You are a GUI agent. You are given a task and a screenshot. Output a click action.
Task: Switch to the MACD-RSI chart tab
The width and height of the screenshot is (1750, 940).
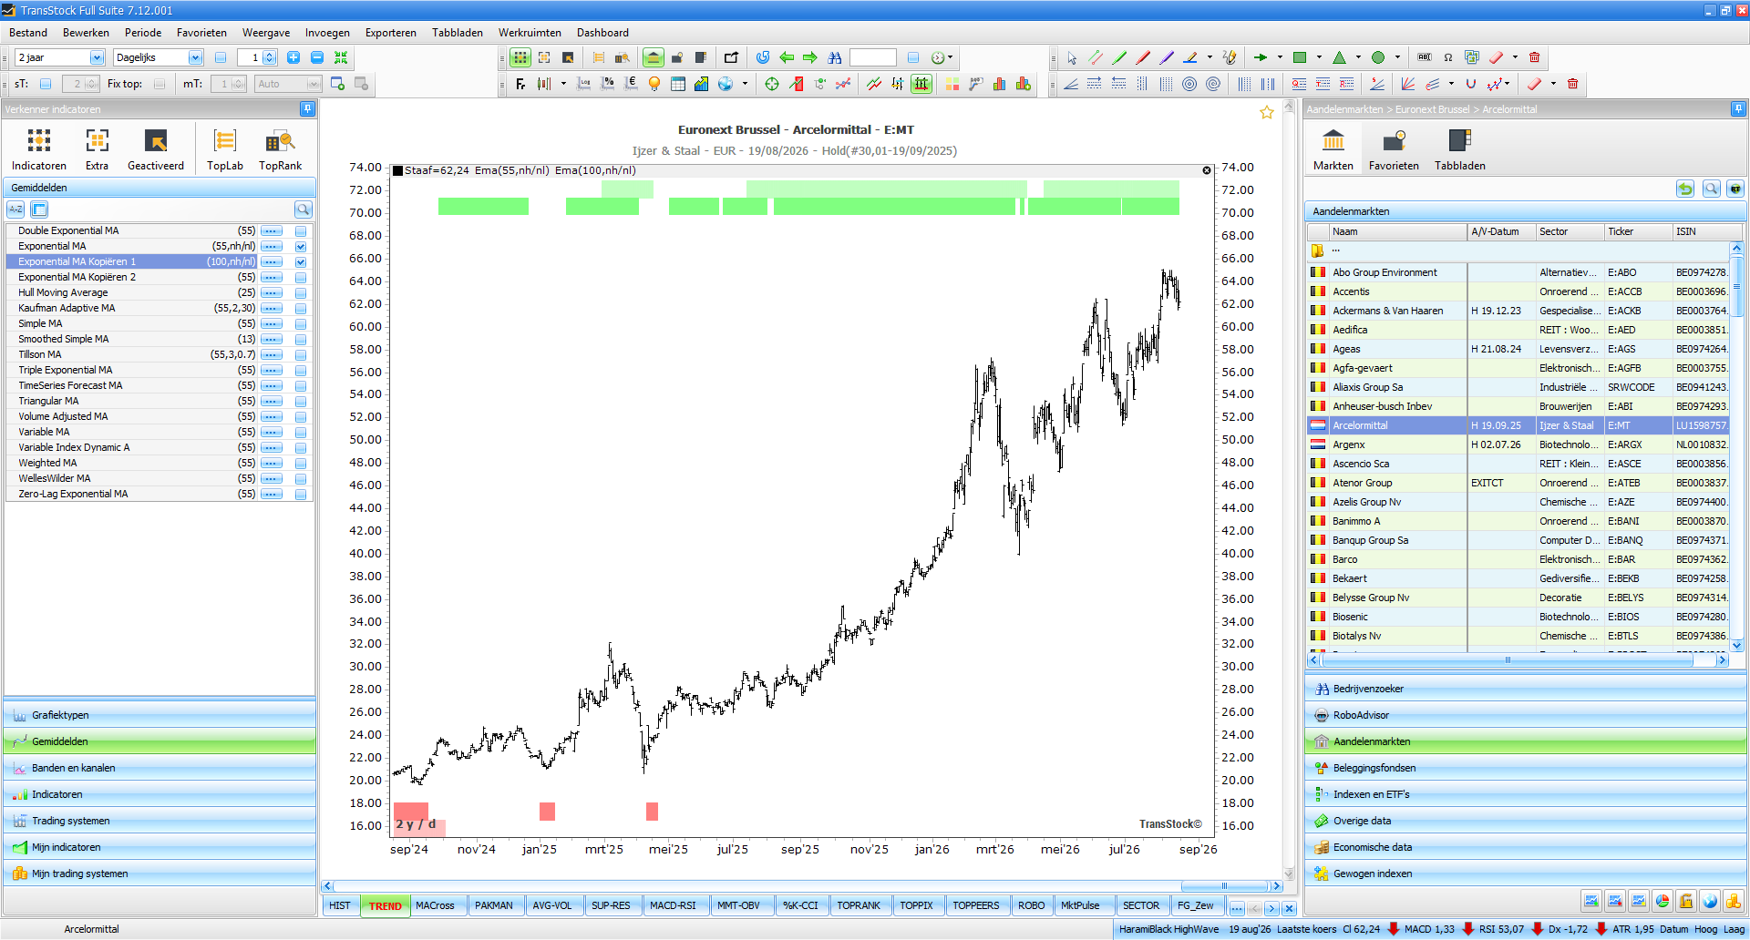click(x=673, y=905)
